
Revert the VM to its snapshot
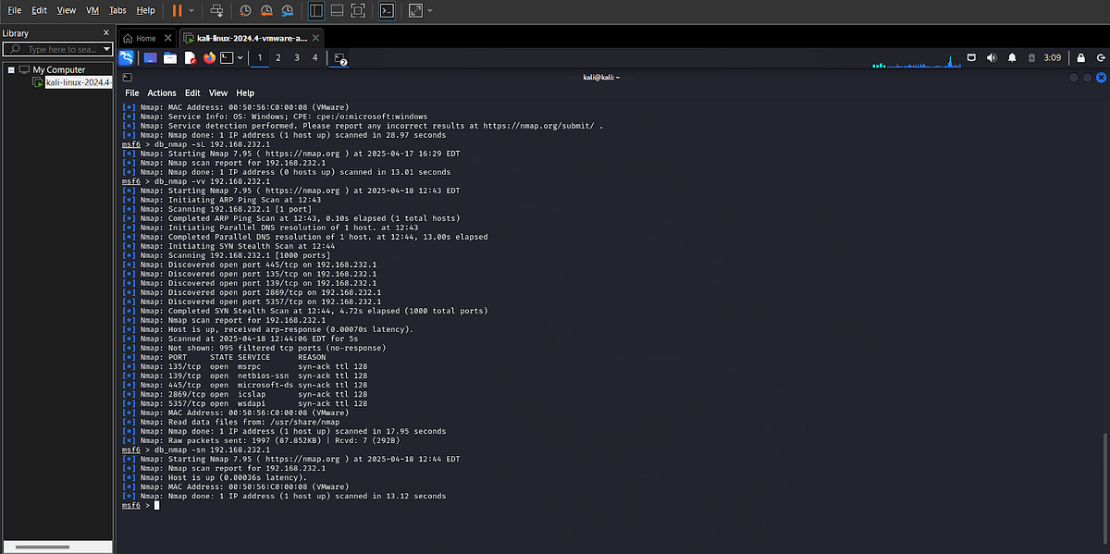(266, 10)
